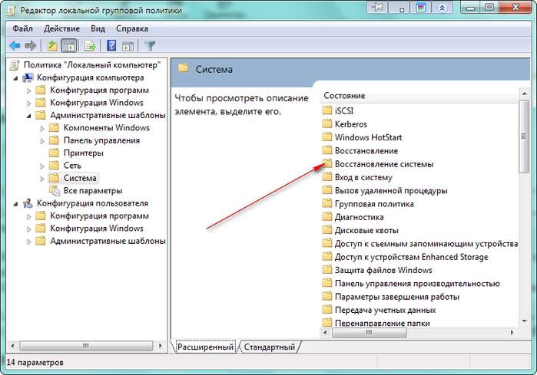Click the Export list toolbar icon
Image resolution: width=537 pixels, height=375 pixels.
click(x=90, y=45)
